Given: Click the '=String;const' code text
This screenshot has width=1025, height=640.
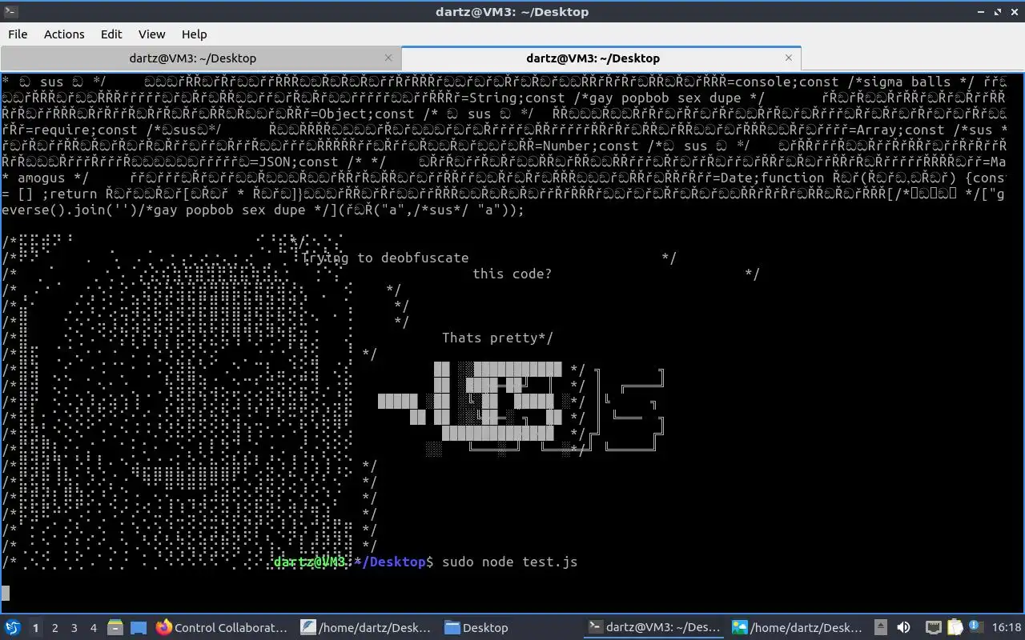Looking at the screenshot, I should [x=513, y=98].
